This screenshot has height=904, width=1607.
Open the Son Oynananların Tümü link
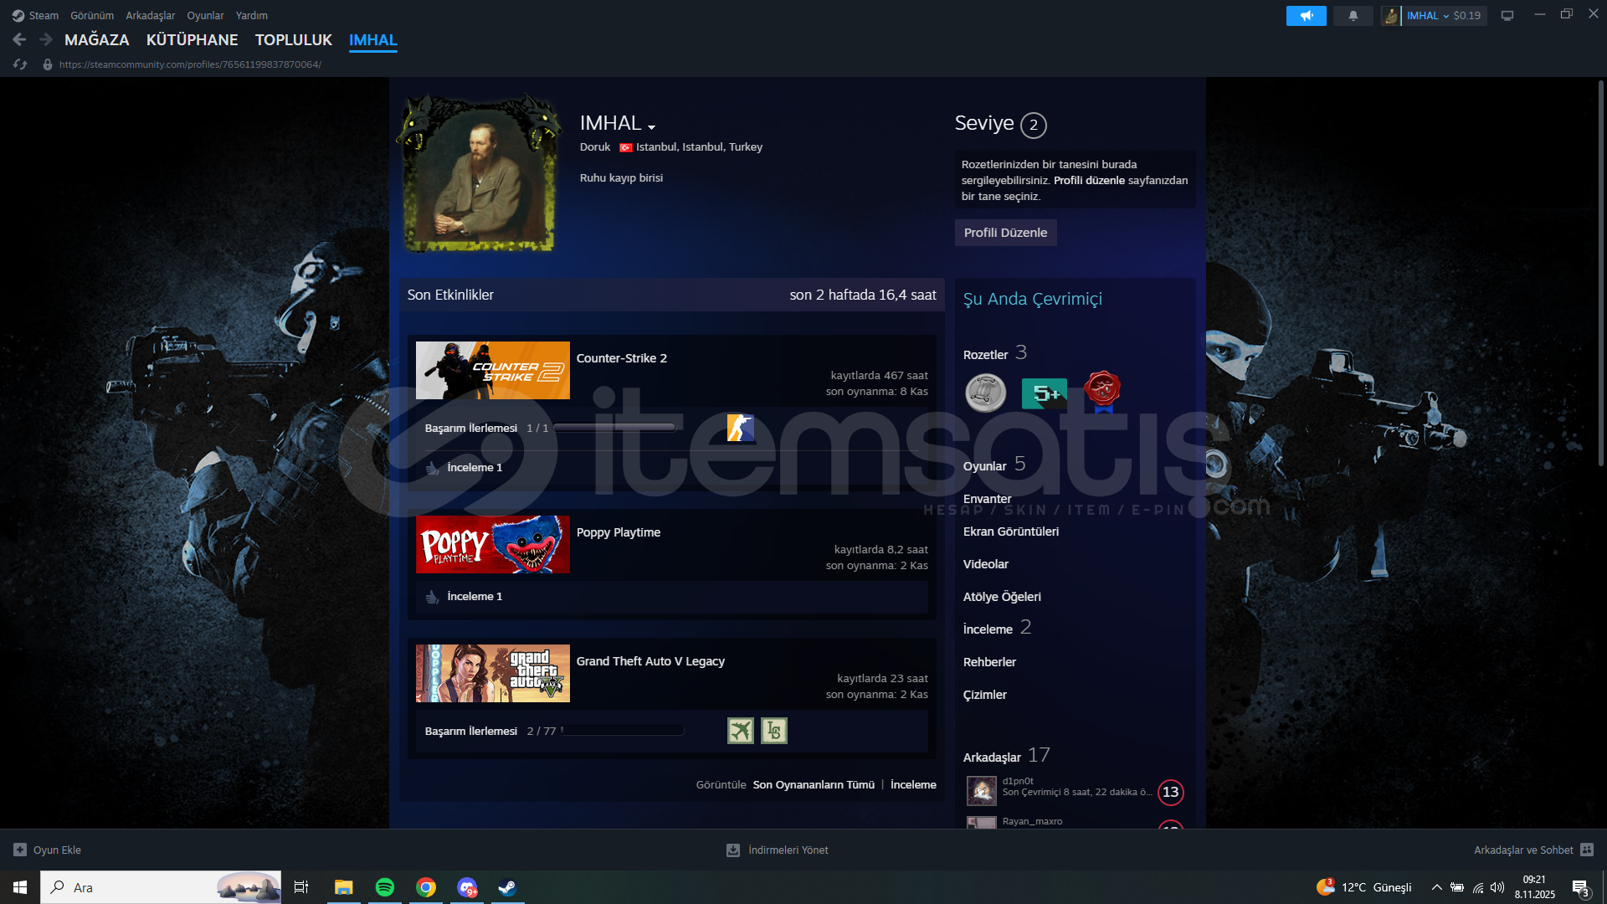pyautogui.click(x=814, y=784)
